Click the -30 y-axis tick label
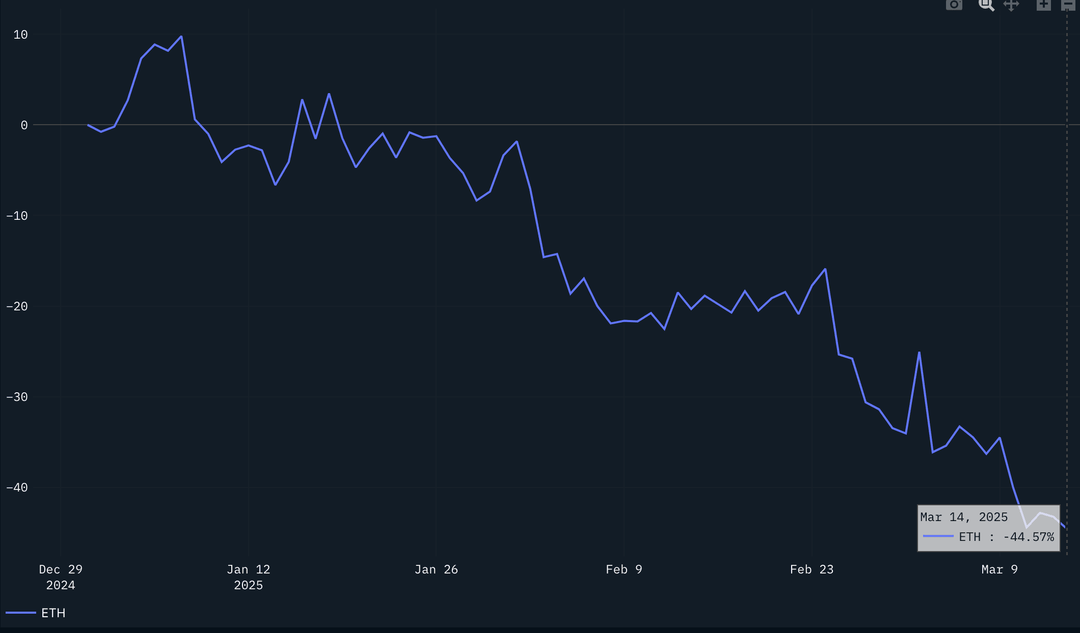This screenshot has height=633, width=1080. 17,397
